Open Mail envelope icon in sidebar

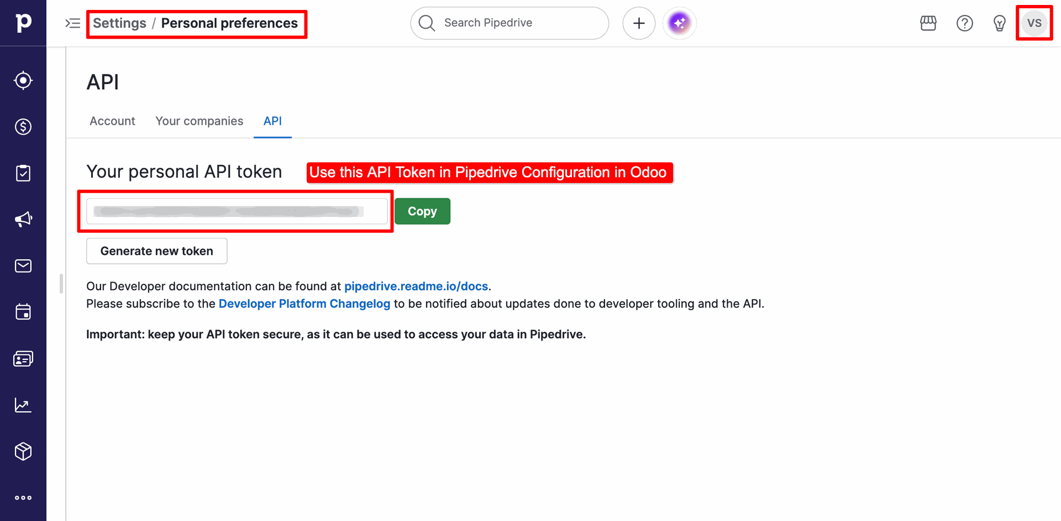point(23,266)
